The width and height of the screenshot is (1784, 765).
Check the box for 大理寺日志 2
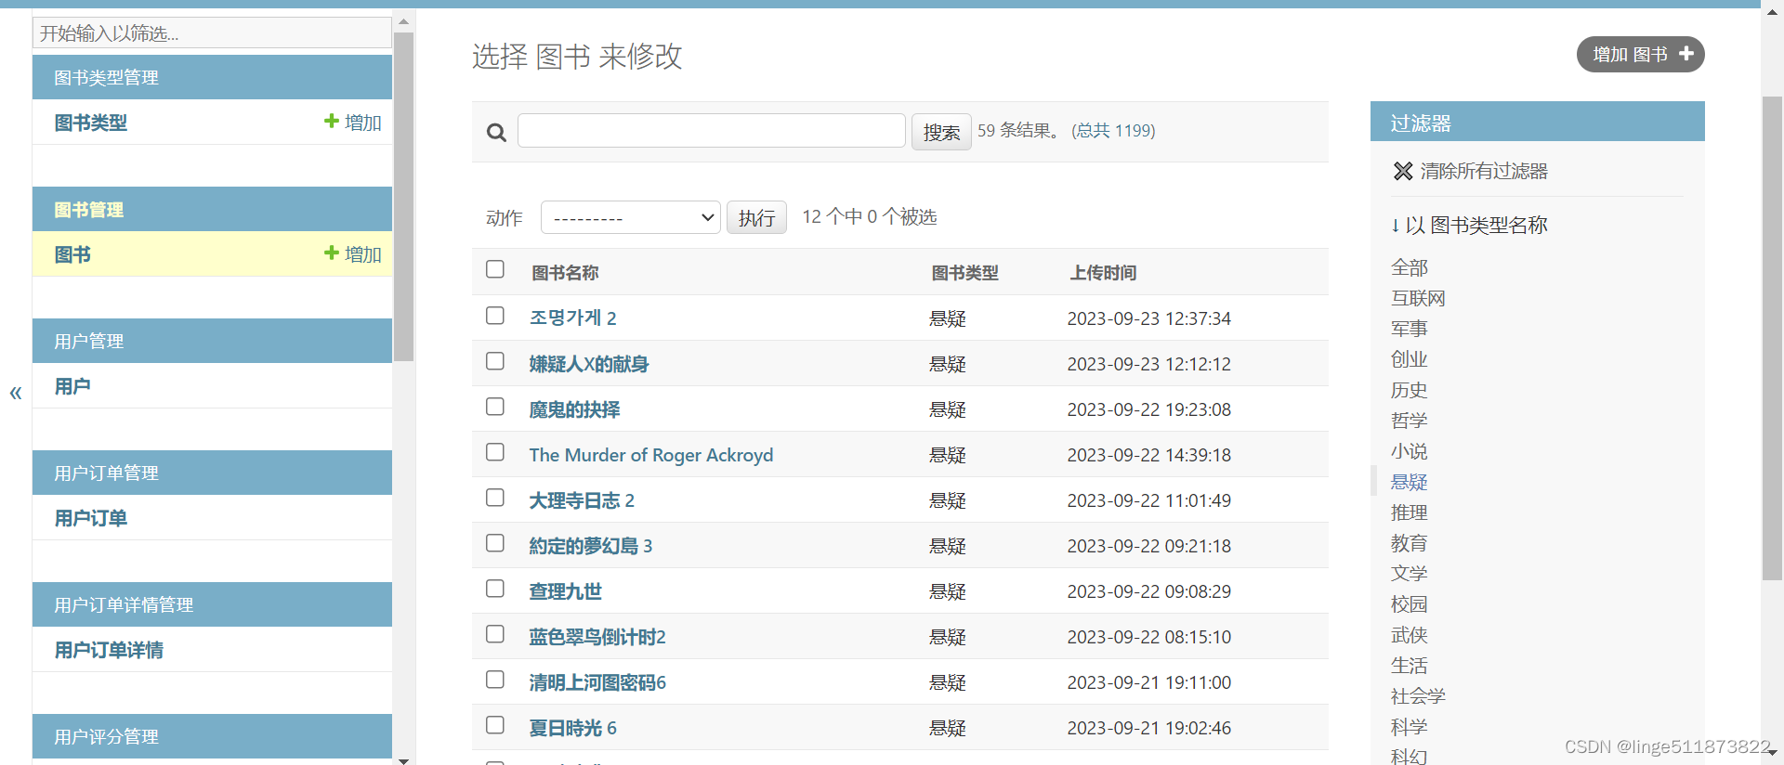tap(495, 498)
